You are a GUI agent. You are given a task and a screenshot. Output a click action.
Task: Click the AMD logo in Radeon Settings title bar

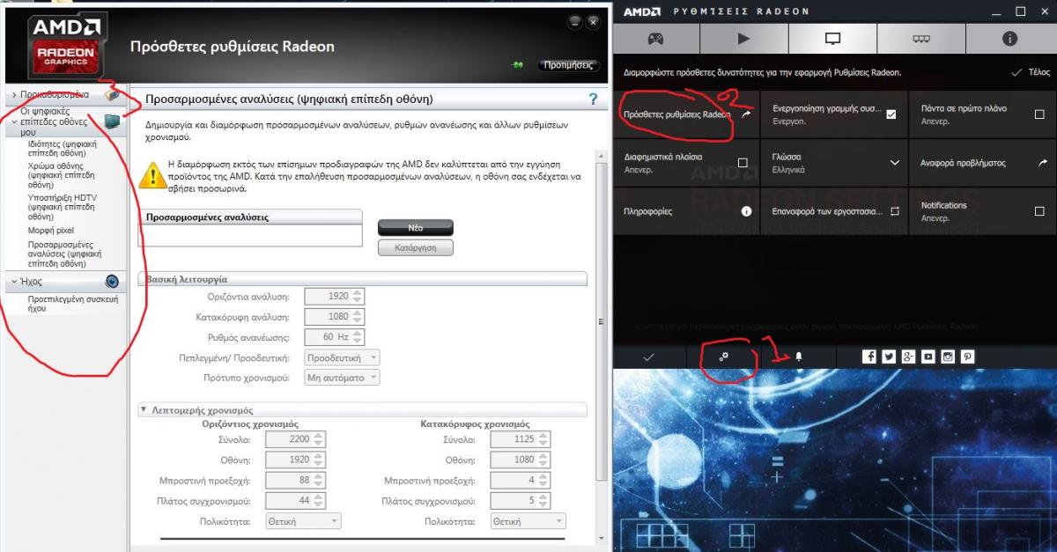[642, 11]
